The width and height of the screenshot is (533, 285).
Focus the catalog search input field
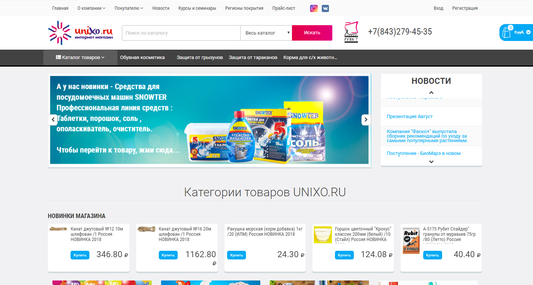pyautogui.click(x=181, y=33)
